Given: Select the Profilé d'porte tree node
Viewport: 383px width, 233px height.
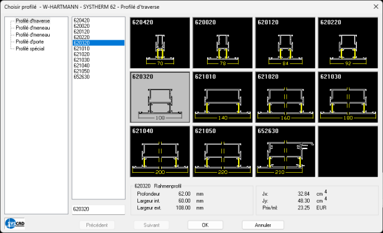Looking at the screenshot, I should (30, 42).
